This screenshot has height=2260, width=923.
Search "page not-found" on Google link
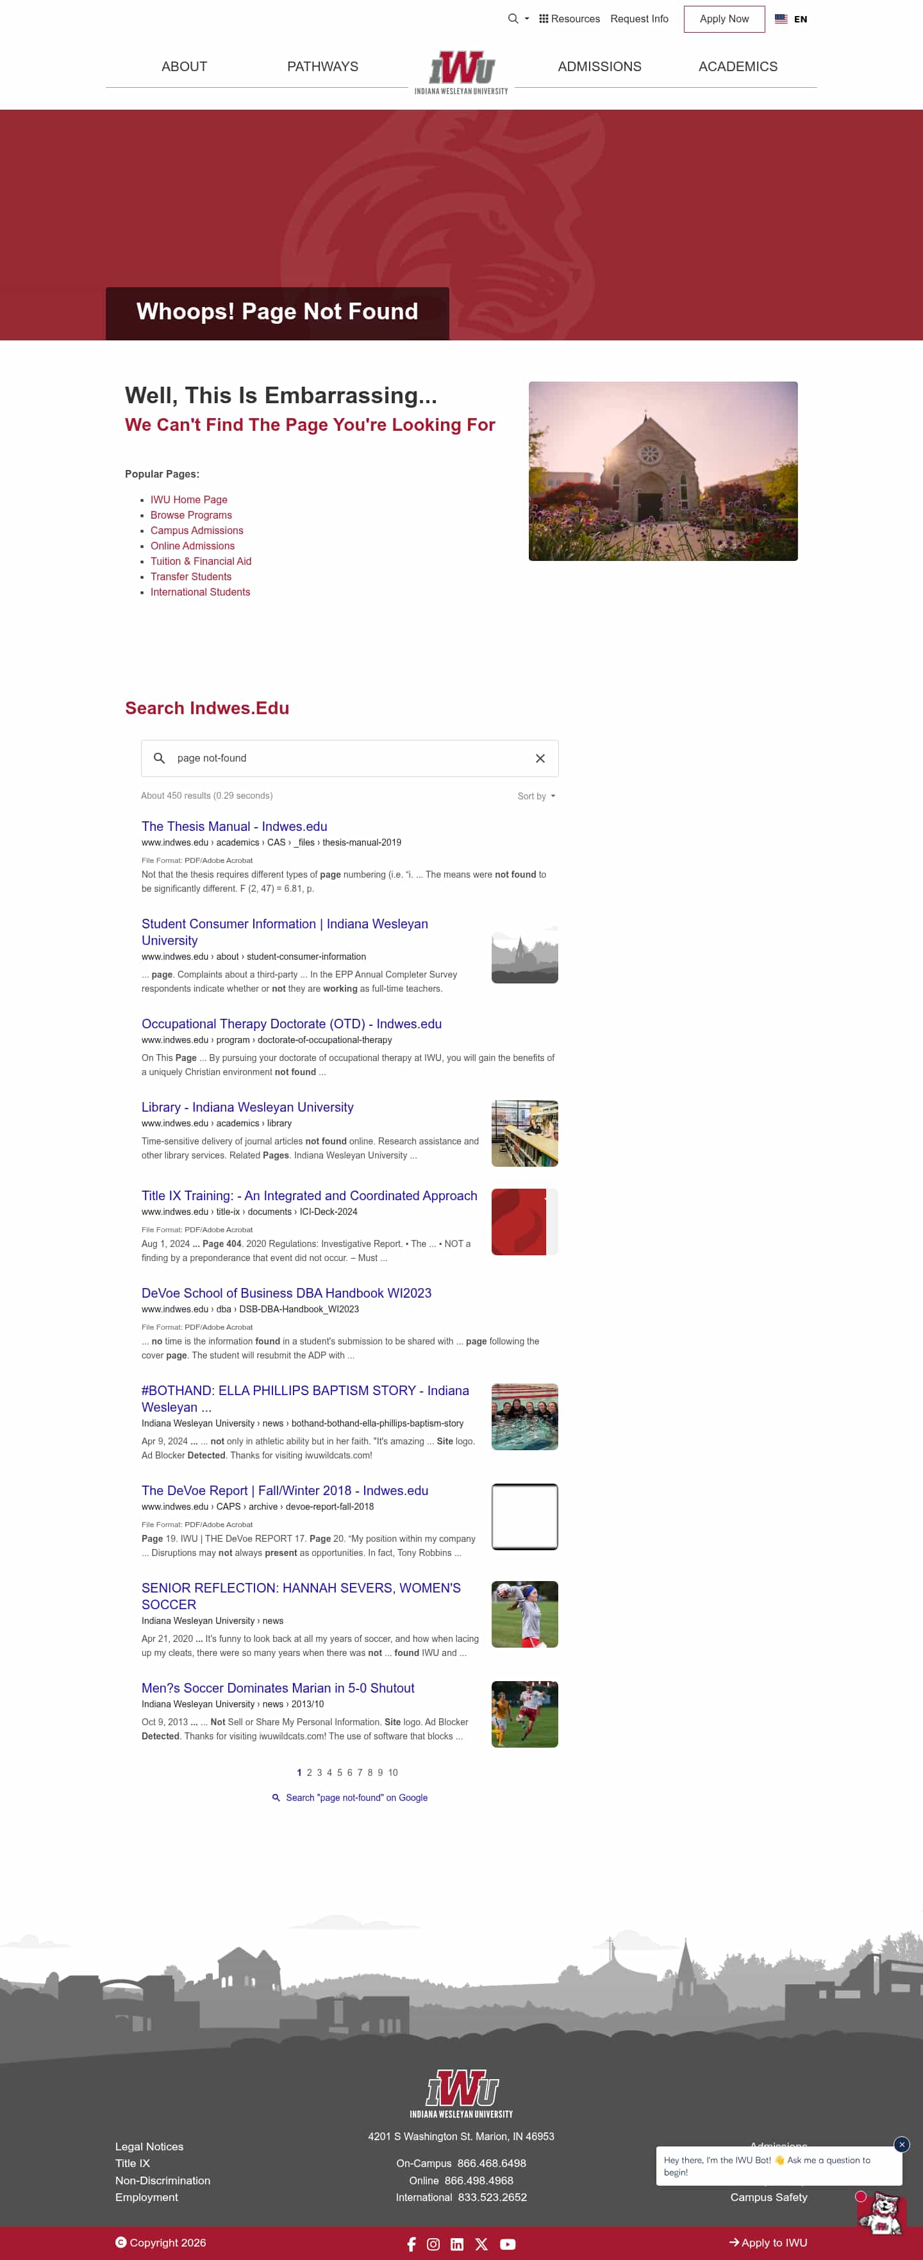pyautogui.click(x=350, y=1798)
